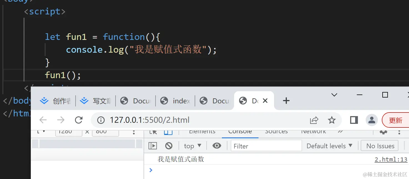This screenshot has height=179, width=409.
Task: Go forward in browser history
Action: pyautogui.click(x=61, y=120)
